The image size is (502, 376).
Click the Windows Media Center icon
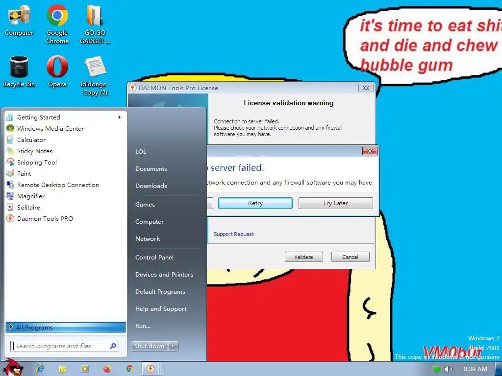click(x=10, y=129)
